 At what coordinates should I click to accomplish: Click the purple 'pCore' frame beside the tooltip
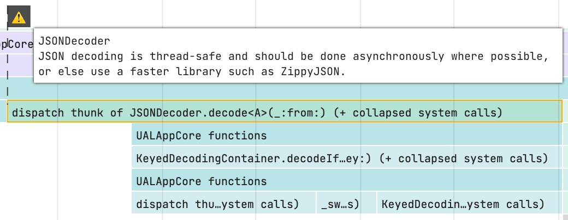[16, 44]
